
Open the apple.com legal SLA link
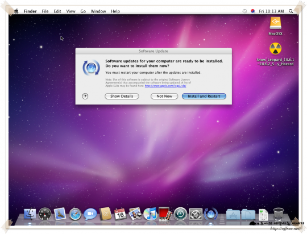165,86
